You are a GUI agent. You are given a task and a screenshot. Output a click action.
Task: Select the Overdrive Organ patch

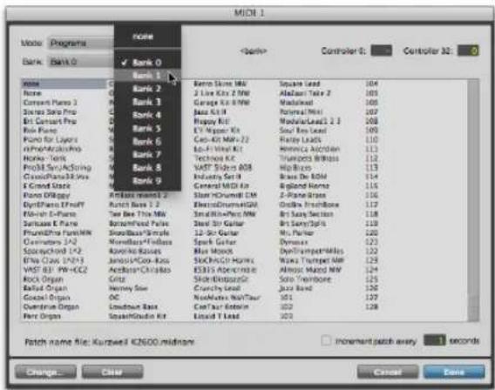(x=51, y=306)
